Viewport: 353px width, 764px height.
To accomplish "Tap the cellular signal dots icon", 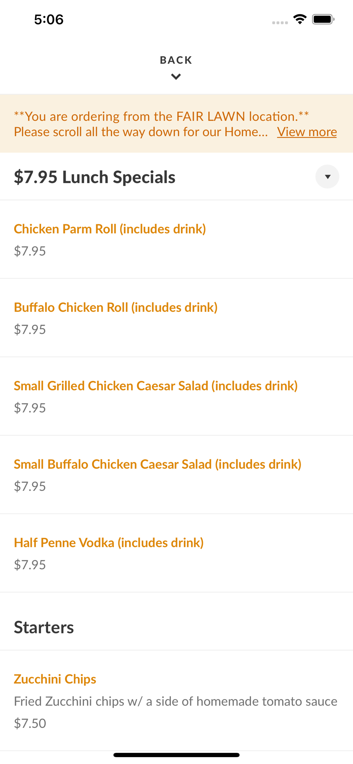I will [x=280, y=23].
